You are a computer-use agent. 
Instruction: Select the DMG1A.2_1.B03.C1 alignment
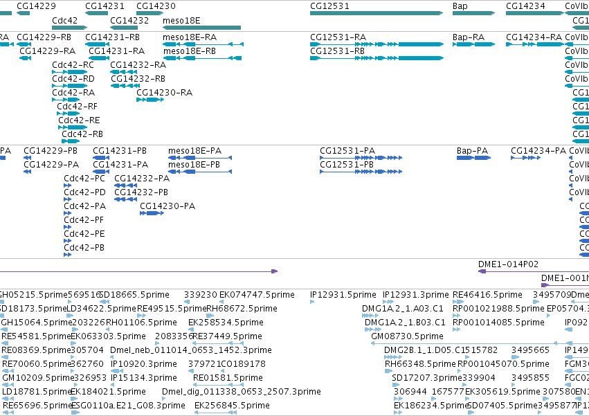[x=405, y=323]
